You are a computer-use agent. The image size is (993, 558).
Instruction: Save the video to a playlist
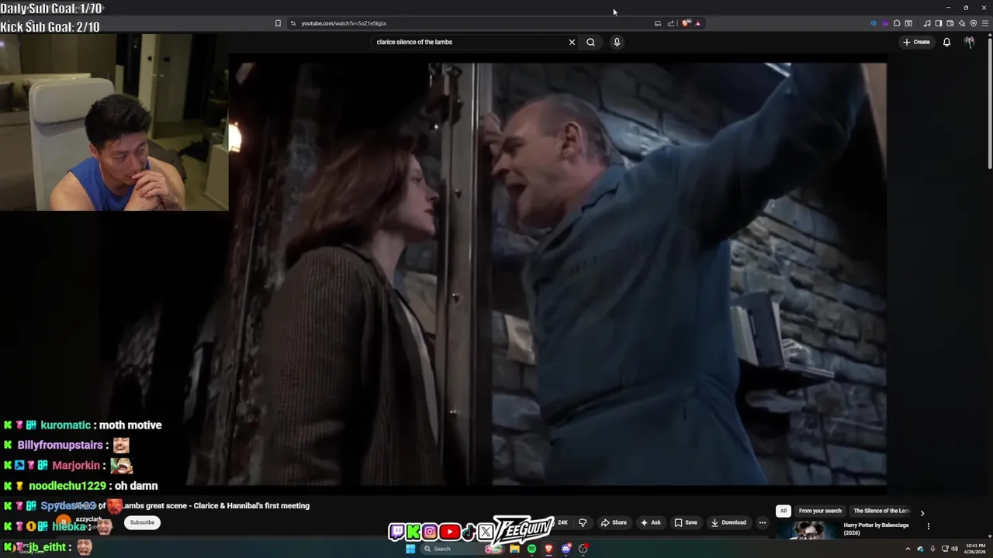coord(686,522)
